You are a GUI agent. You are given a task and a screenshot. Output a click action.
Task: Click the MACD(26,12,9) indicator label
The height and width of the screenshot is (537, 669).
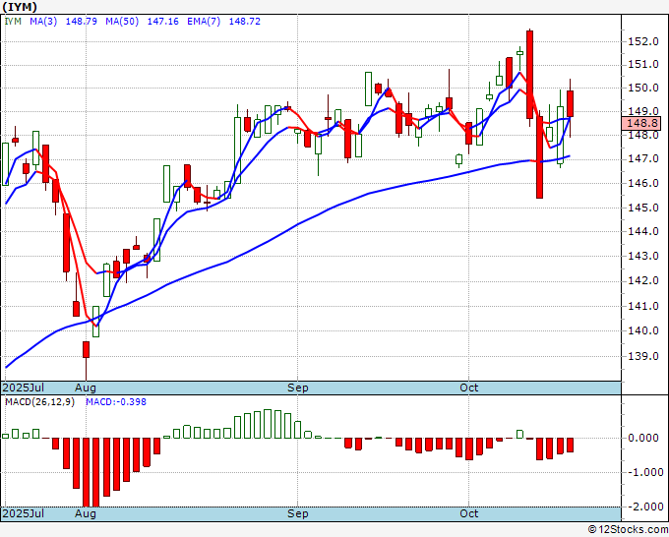pyautogui.click(x=39, y=402)
